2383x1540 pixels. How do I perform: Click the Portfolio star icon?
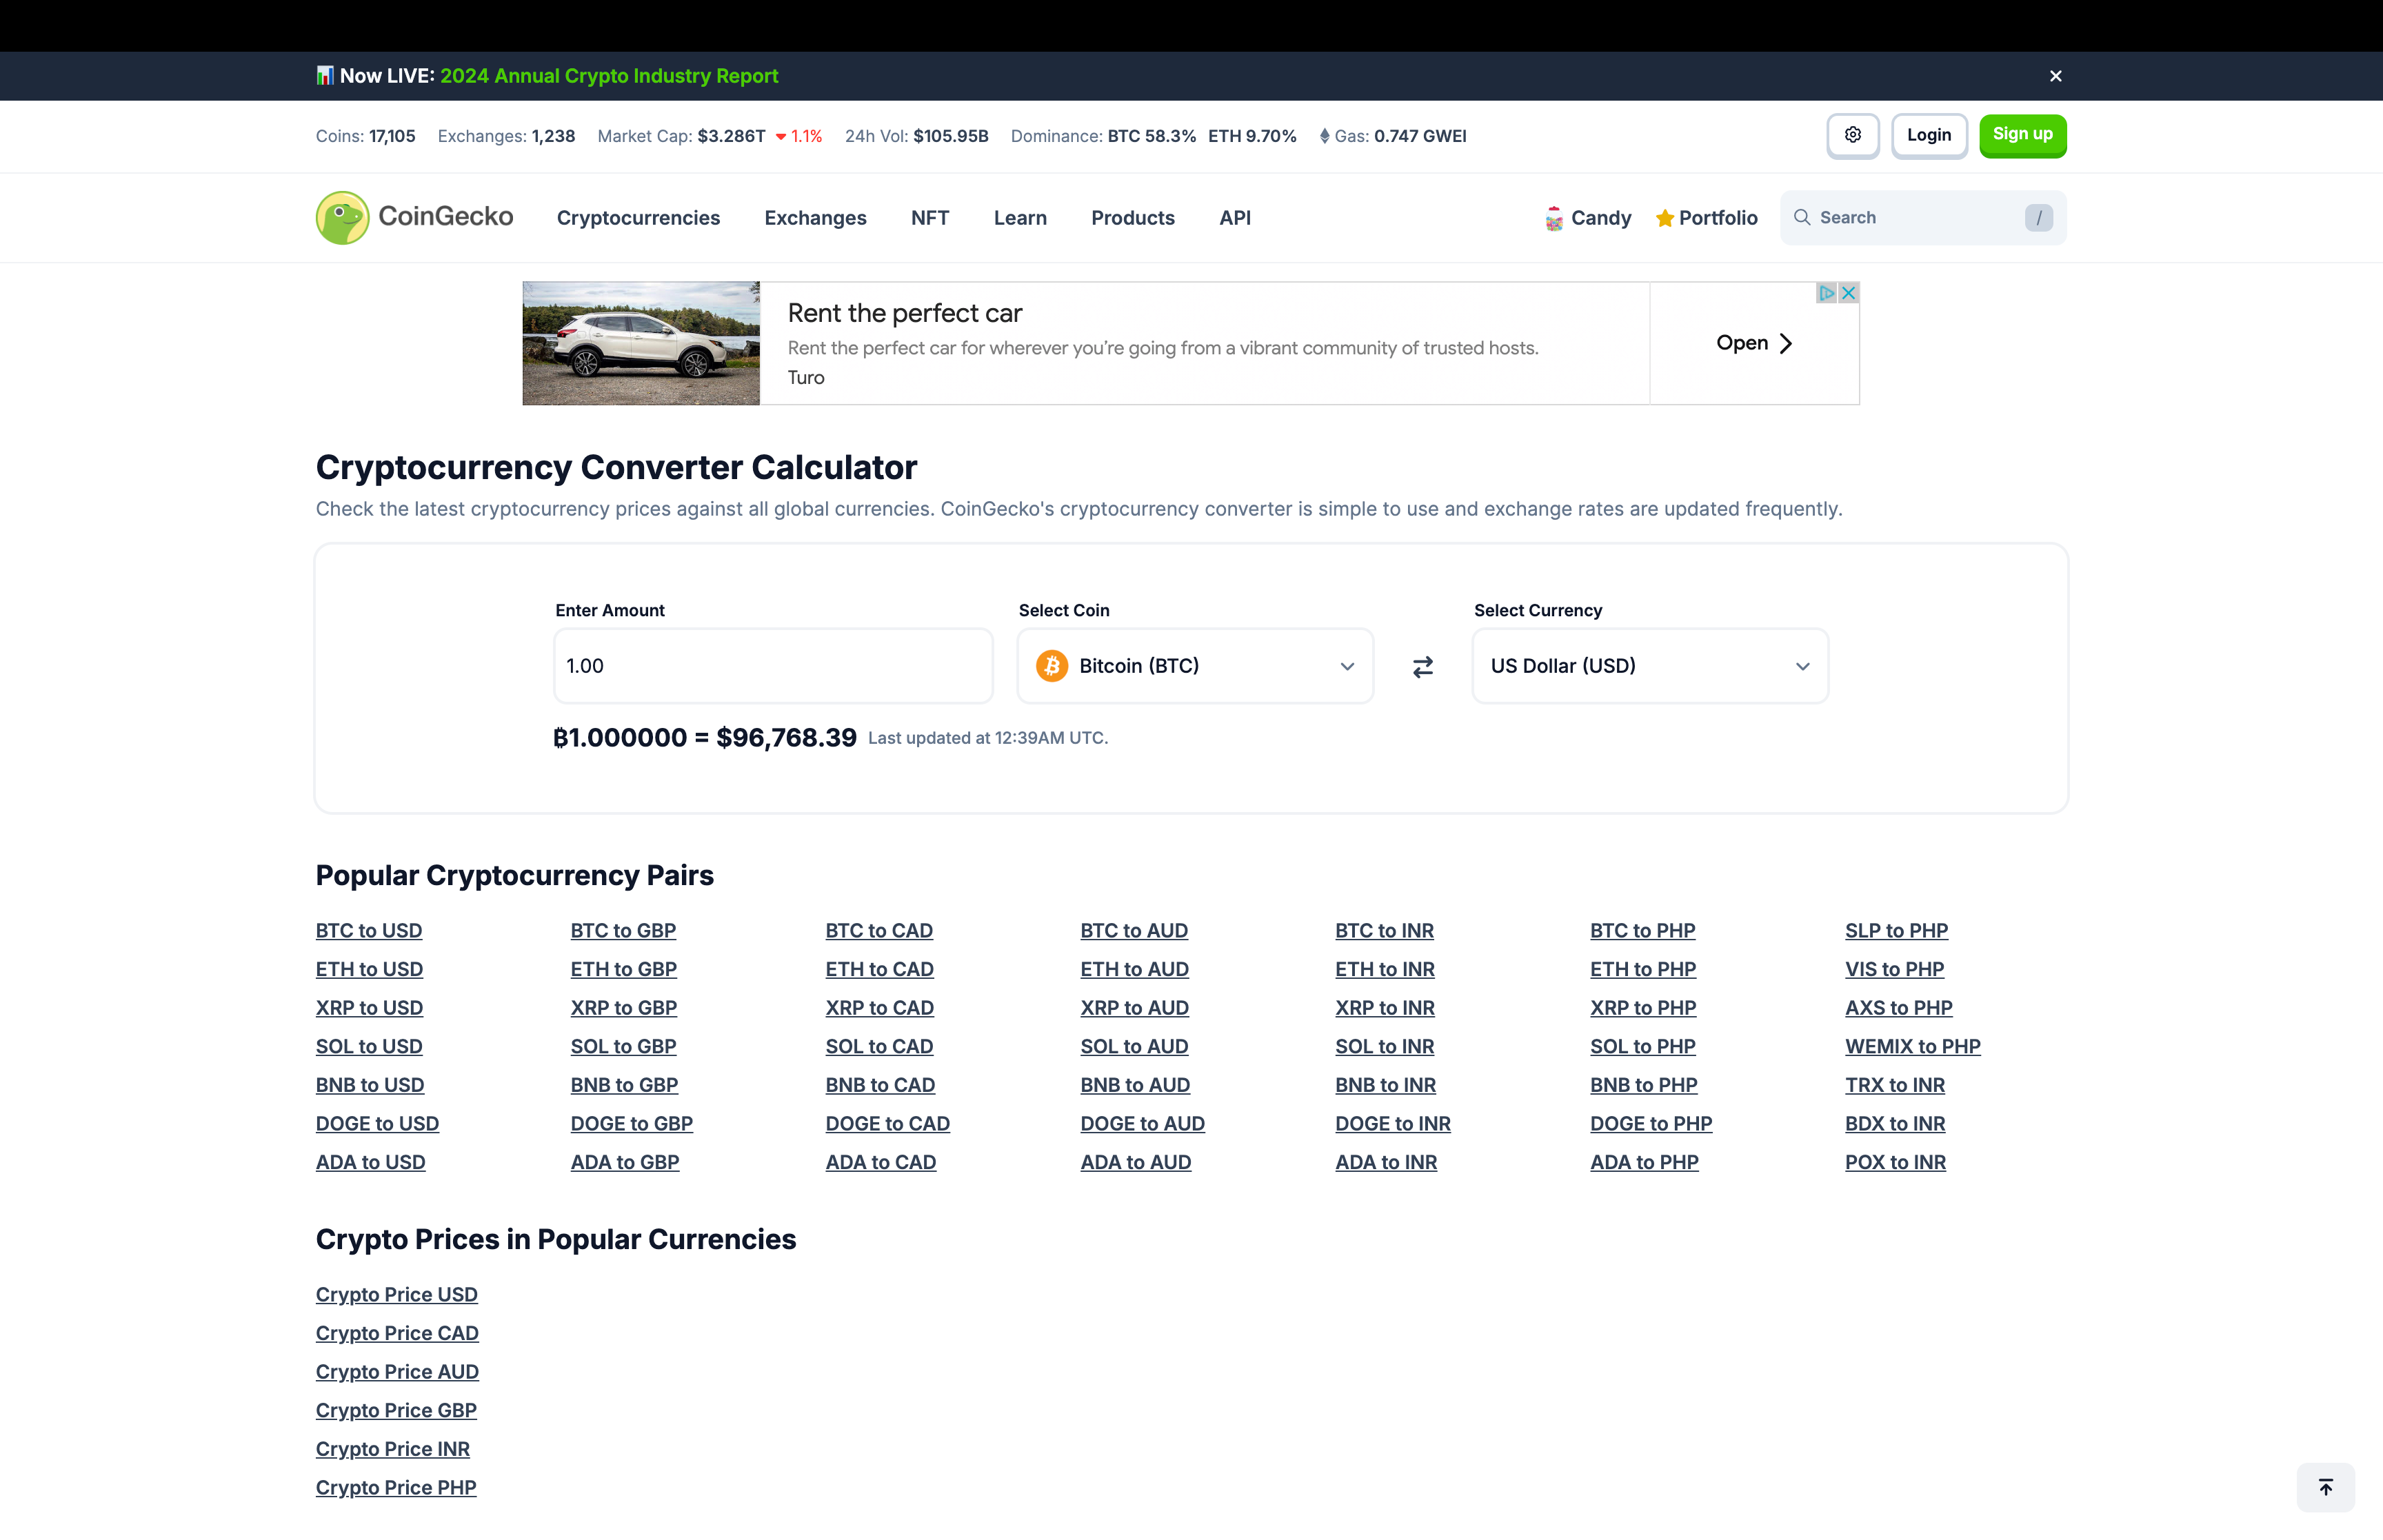1665,218
